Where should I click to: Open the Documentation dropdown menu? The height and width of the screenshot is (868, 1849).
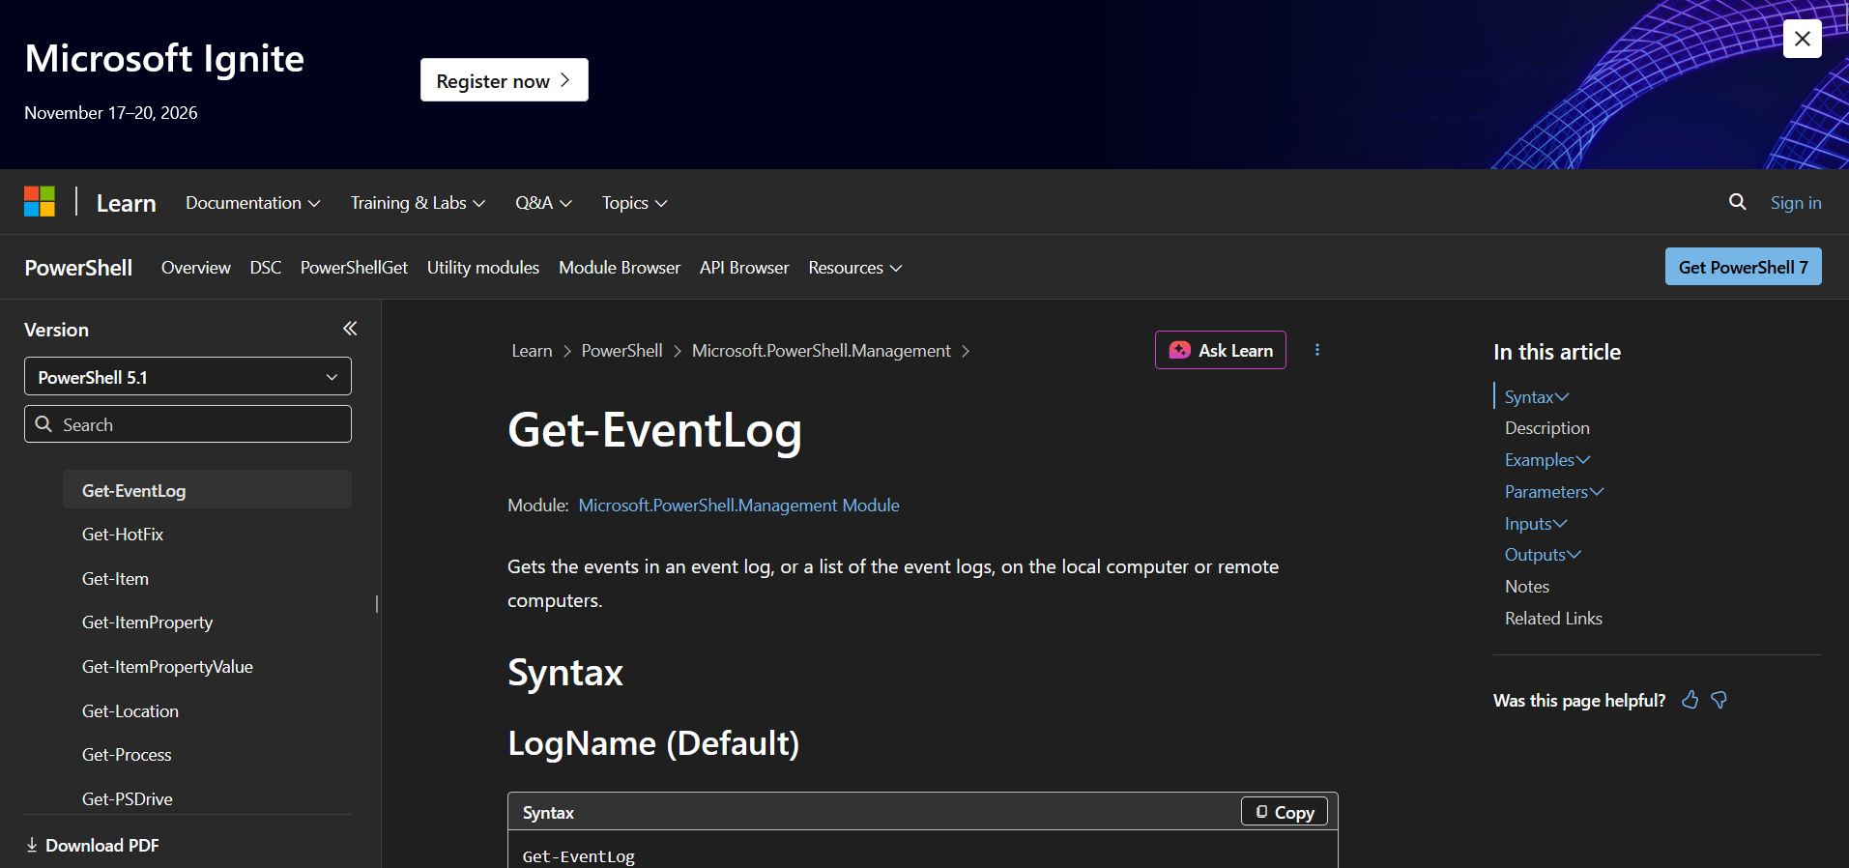(252, 202)
